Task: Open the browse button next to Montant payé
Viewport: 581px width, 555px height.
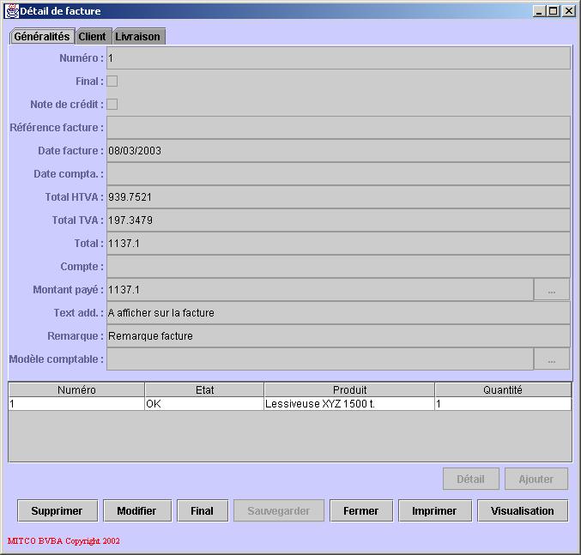Action: [x=551, y=290]
